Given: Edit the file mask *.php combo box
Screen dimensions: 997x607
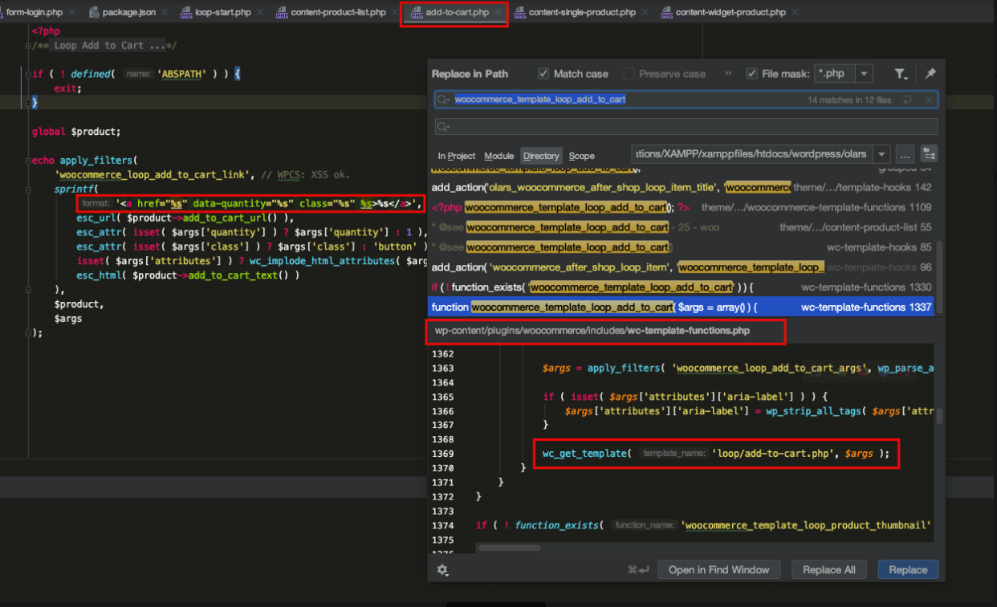Looking at the screenshot, I should pos(835,74).
